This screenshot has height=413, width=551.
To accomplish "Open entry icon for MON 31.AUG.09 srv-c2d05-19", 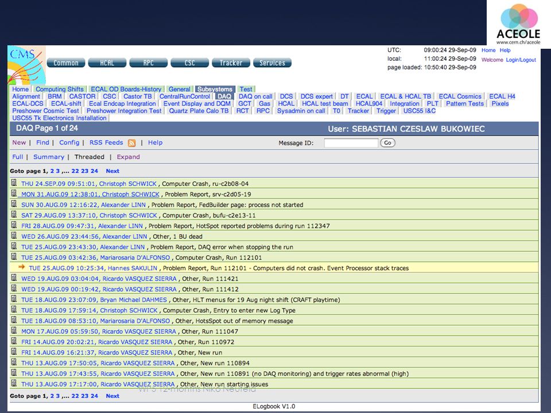I will (x=14, y=193).
